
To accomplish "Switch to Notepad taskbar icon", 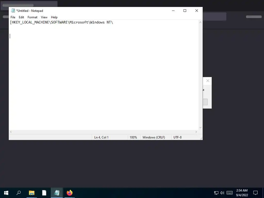I will pos(57,193).
